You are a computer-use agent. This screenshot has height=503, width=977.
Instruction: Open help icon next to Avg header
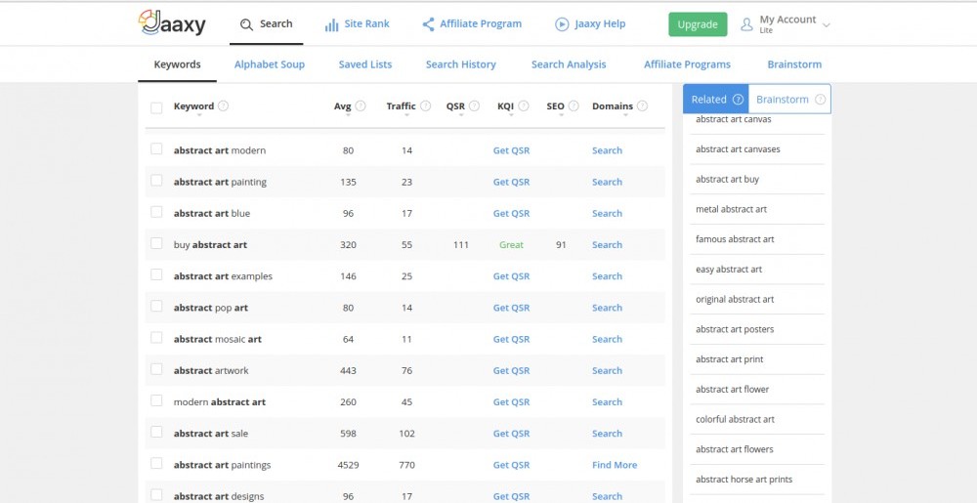click(361, 105)
